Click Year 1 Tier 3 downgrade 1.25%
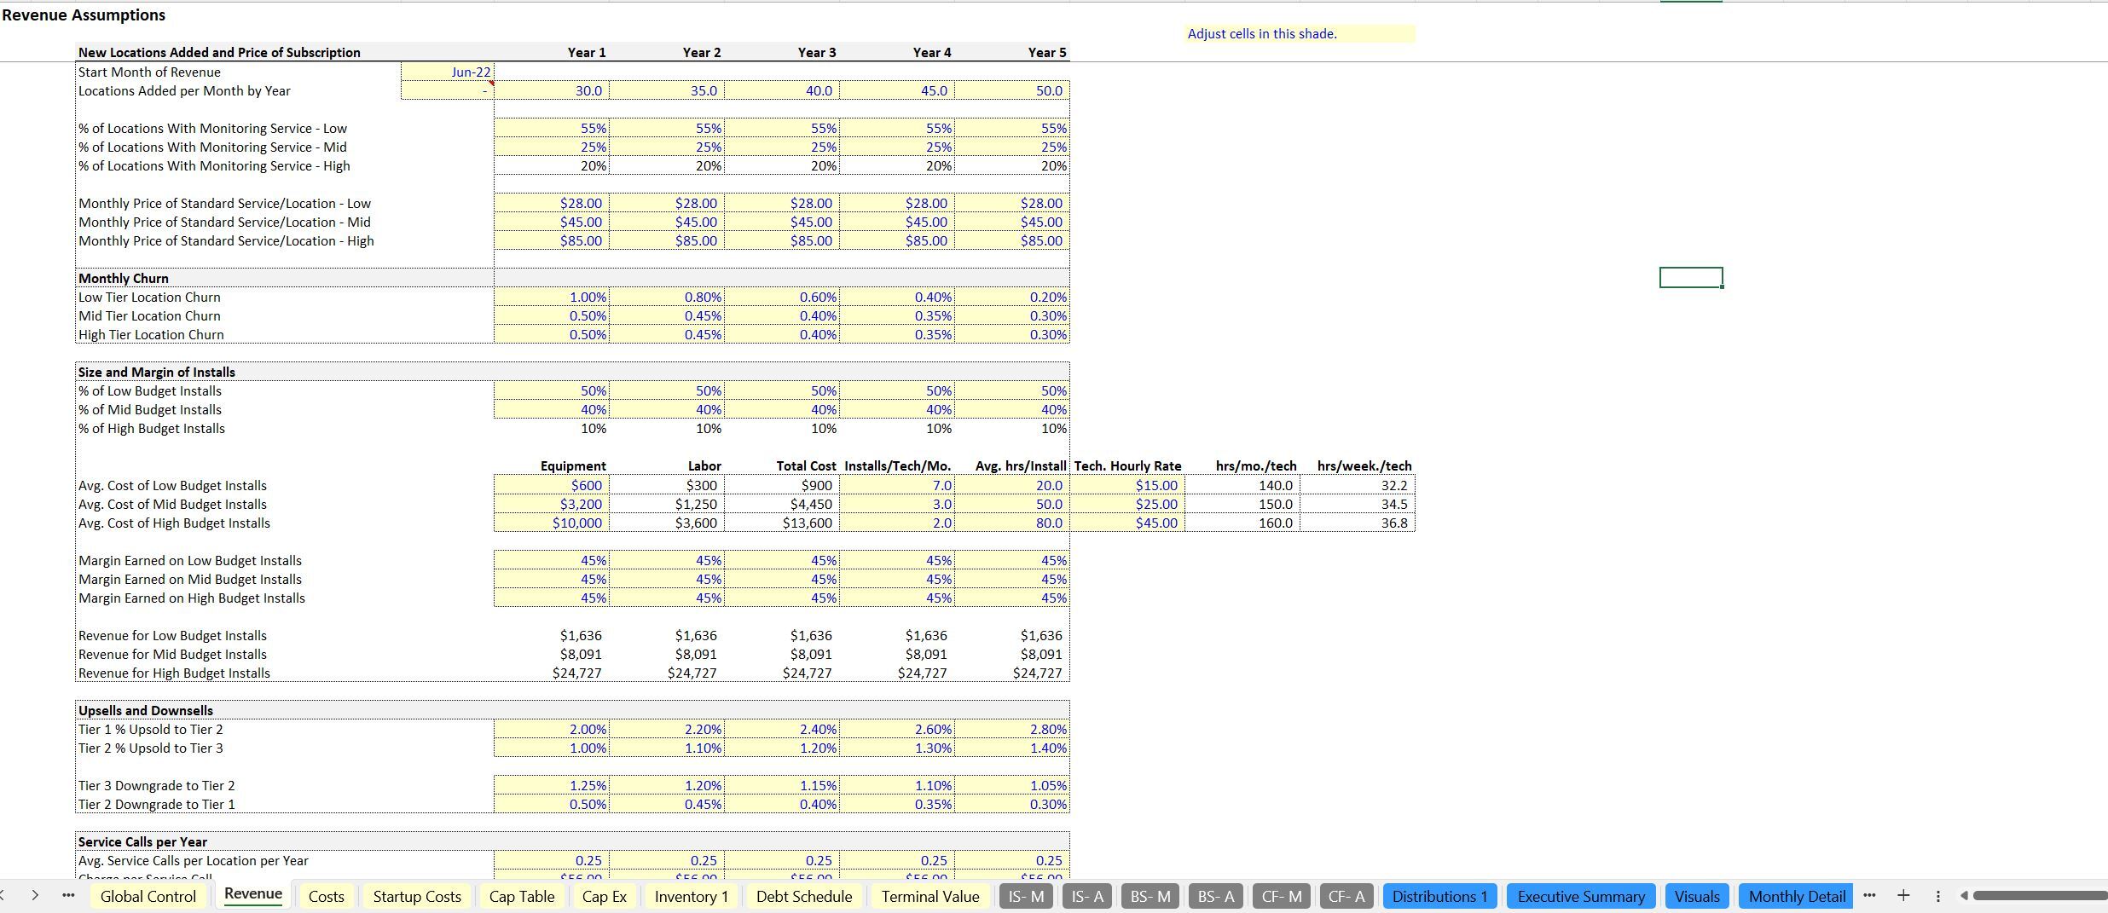This screenshot has height=913, width=2108. pos(552,785)
